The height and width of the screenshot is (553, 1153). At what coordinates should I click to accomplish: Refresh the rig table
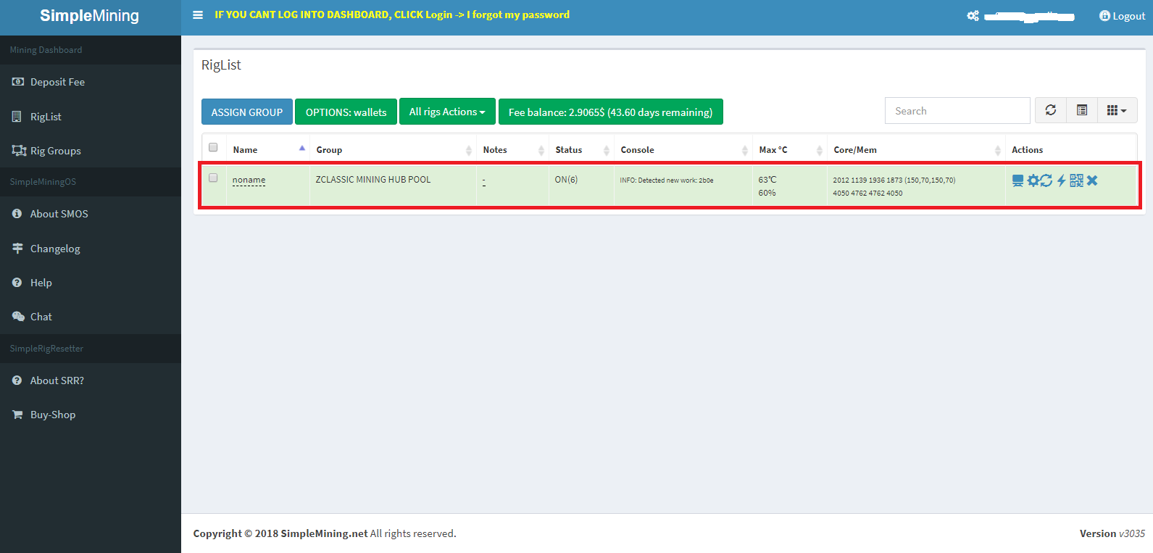pos(1050,110)
